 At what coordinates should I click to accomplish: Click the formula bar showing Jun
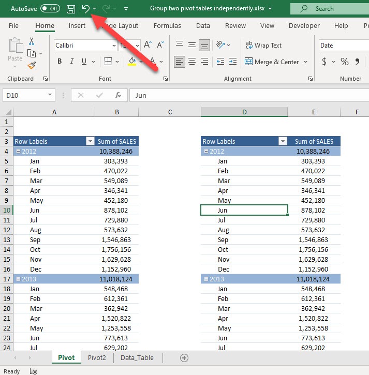[x=249, y=95]
